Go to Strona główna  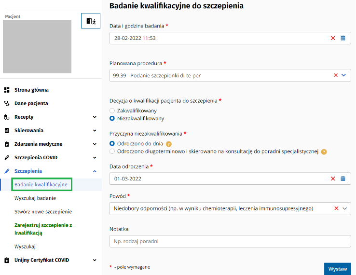31,90
